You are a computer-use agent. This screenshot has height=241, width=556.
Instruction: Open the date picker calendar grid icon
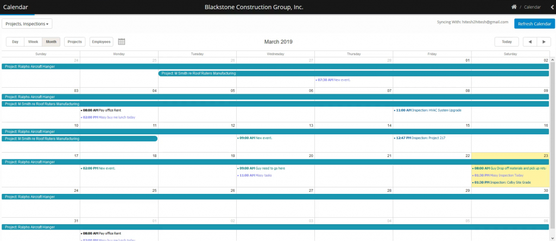121,42
